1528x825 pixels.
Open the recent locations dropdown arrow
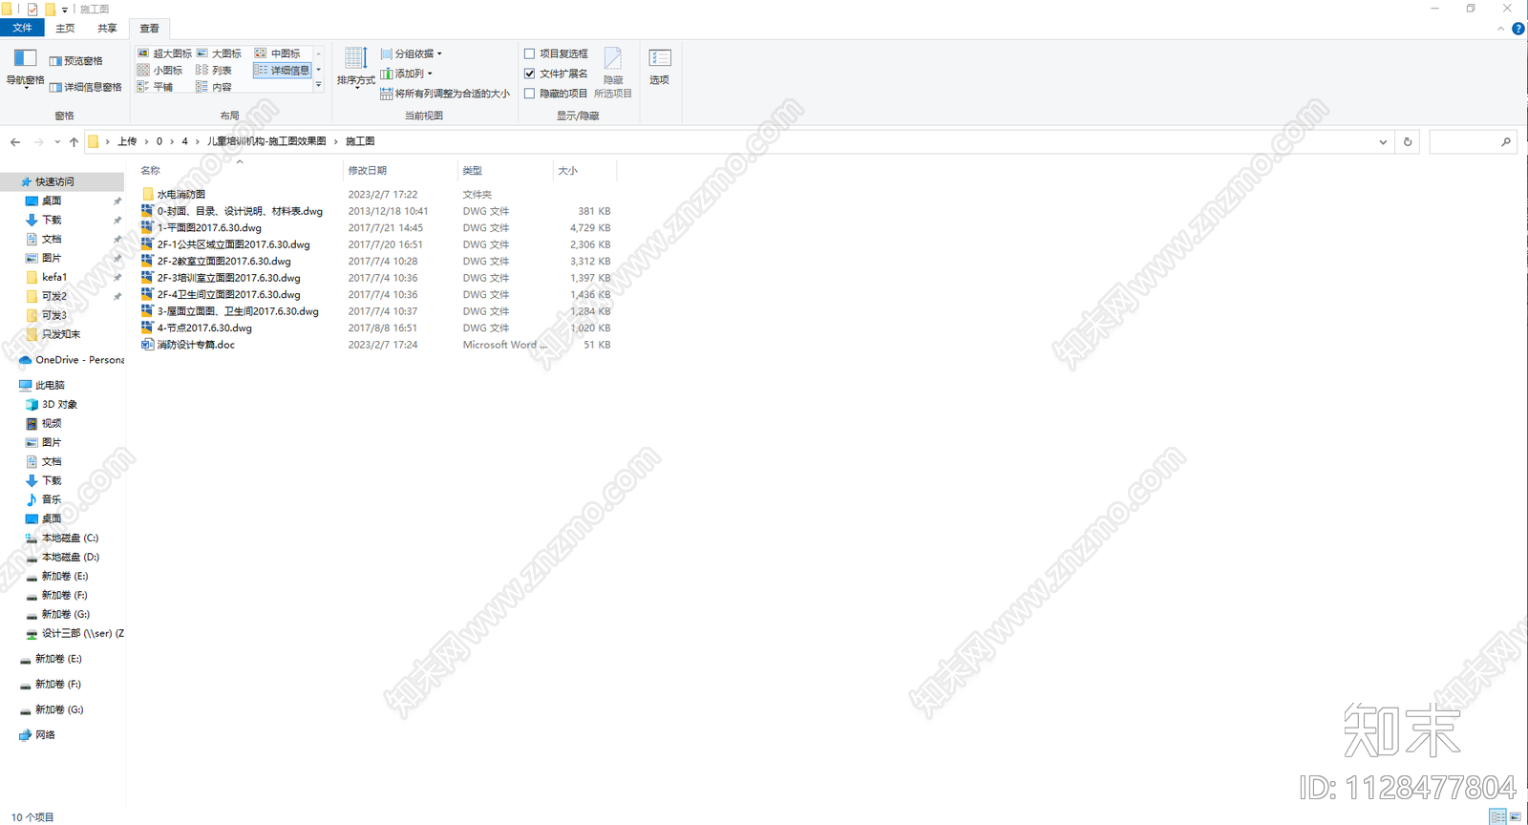click(57, 141)
